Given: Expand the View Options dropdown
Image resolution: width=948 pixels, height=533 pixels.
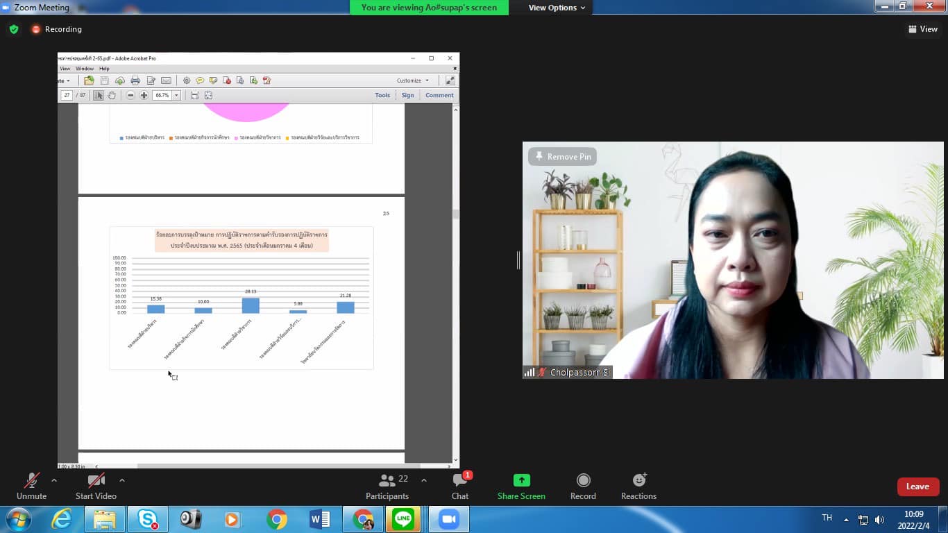Looking at the screenshot, I should [557, 8].
